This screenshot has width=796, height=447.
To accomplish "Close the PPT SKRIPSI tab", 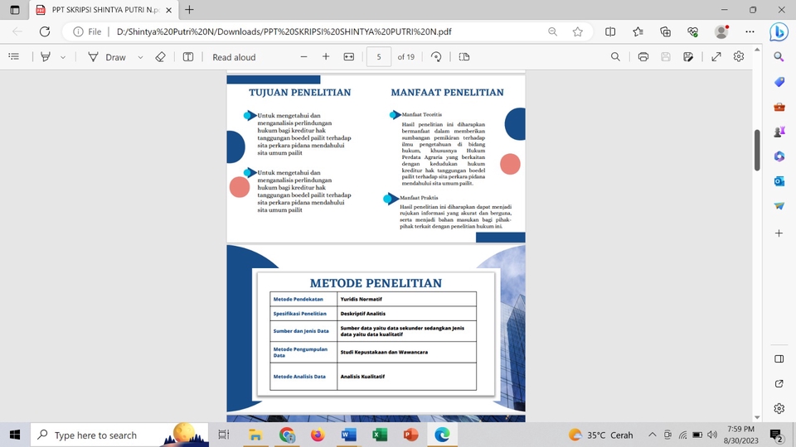I will pos(169,10).
